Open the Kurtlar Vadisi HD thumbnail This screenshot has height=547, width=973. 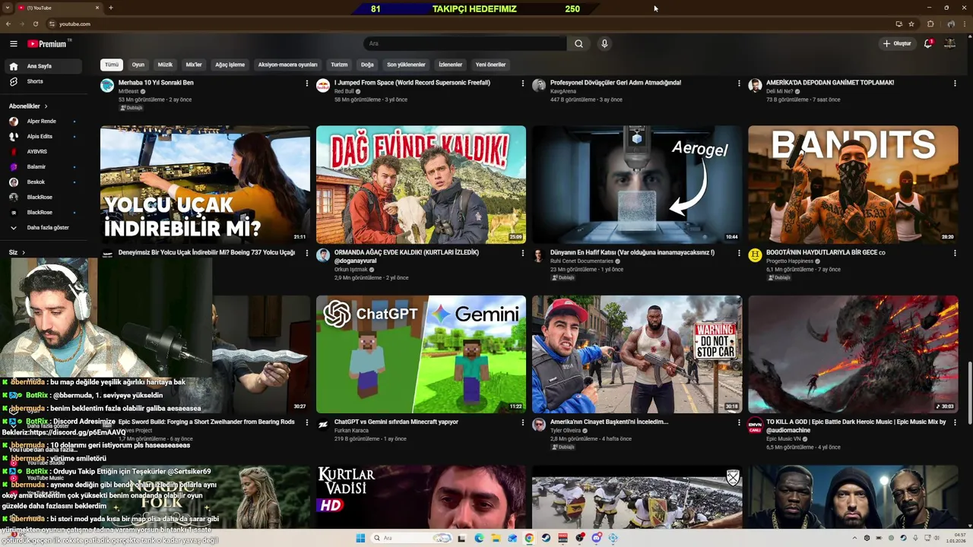[420, 498]
